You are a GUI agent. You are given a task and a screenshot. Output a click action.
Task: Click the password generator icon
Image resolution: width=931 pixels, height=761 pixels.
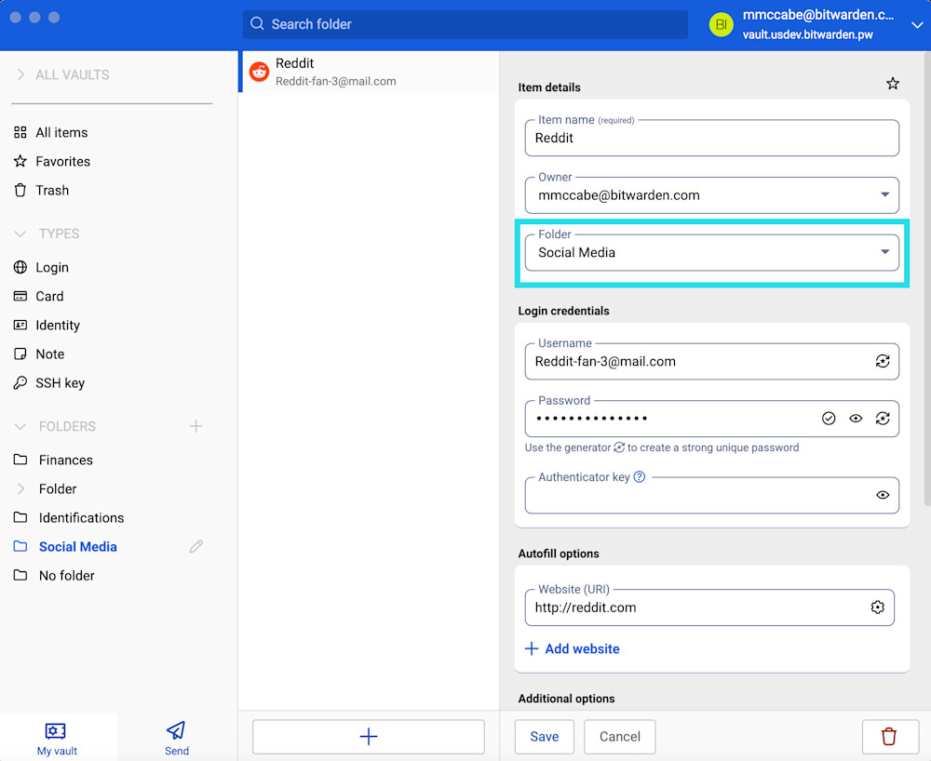point(882,419)
